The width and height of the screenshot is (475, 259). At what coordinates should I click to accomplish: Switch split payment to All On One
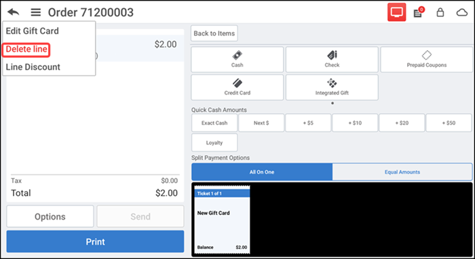pos(262,172)
